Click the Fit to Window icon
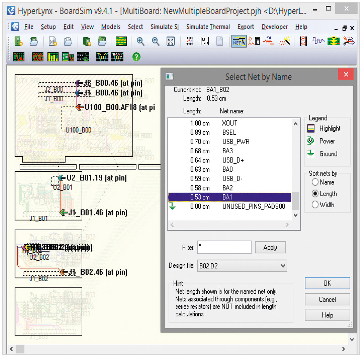The height and width of the screenshot is (357, 362). click(x=170, y=42)
